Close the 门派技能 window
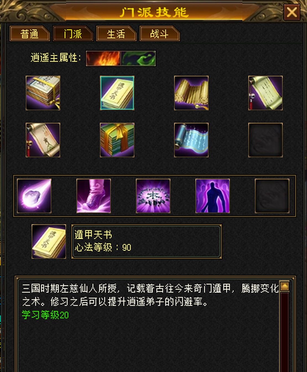The height and width of the screenshot is (372, 307). coord(292,12)
